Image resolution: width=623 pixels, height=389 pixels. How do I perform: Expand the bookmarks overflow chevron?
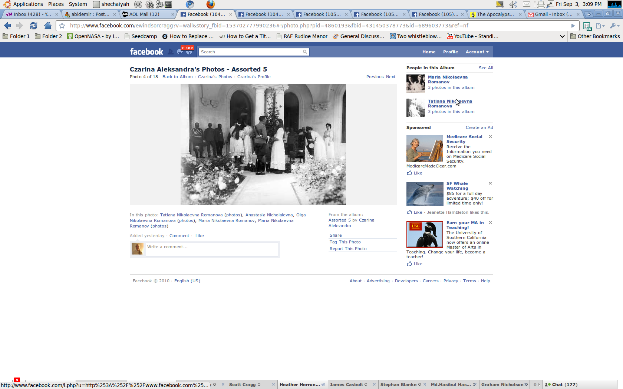(x=562, y=36)
